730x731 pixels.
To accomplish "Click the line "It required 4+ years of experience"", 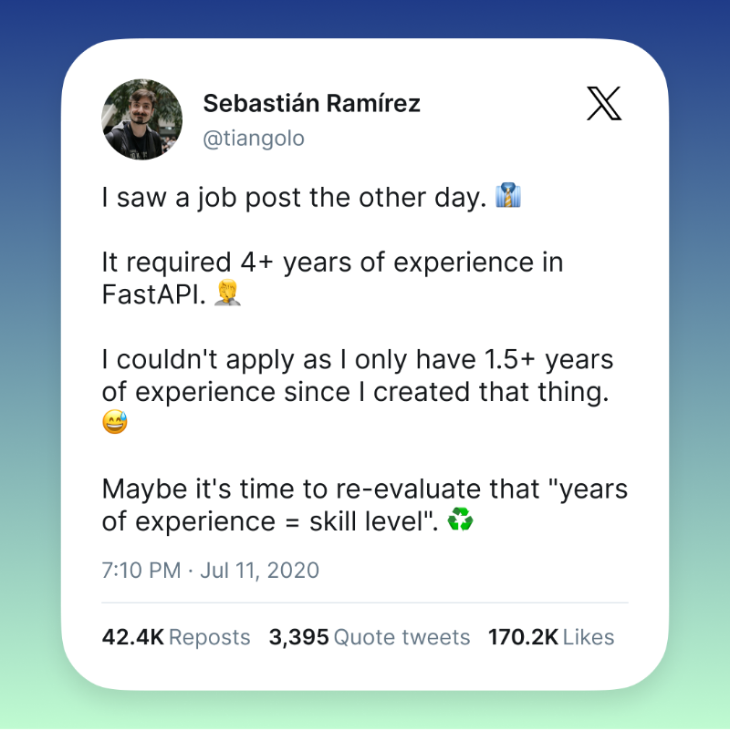I will pyautogui.click(x=332, y=263).
